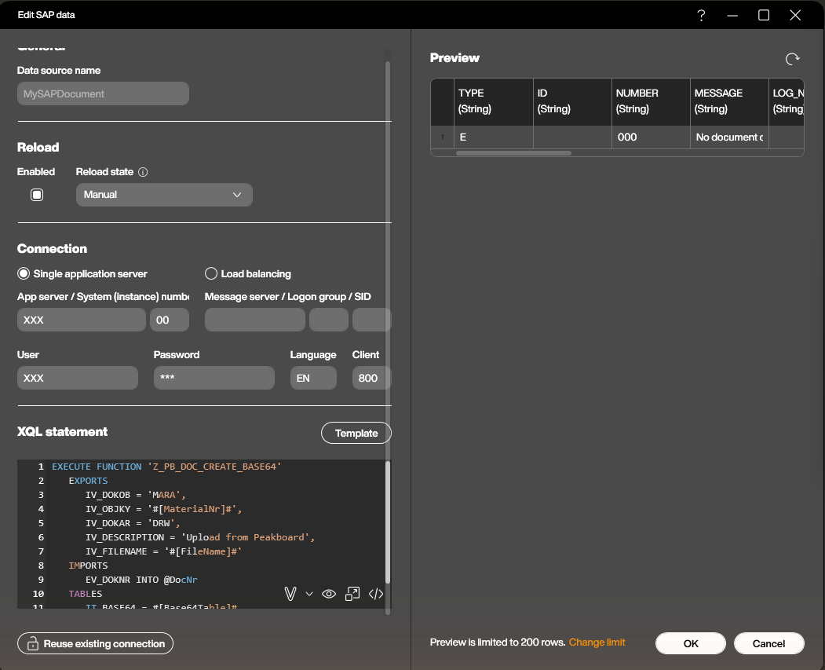Click Reuse existing connection button
This screenshot has width=825, height=670.
(95, 643)
